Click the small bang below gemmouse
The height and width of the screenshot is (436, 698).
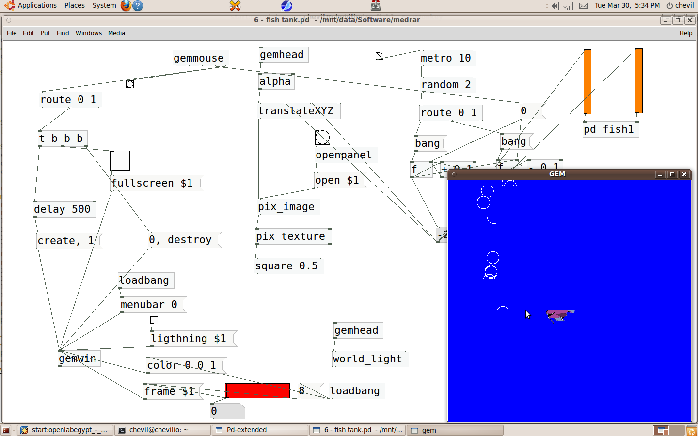pos(130,84)
